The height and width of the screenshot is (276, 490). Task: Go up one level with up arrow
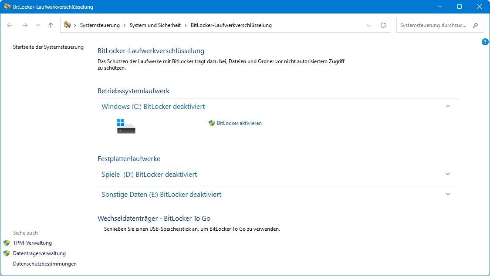pos(51,25)
